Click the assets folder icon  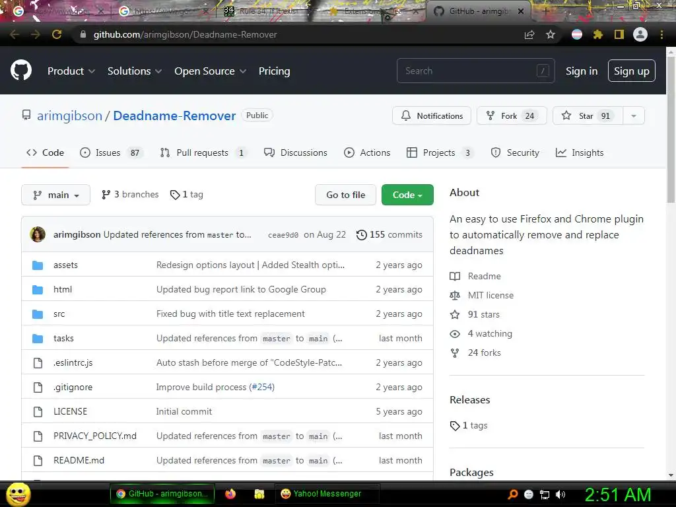pyautogui.click(x=38, y=265)
